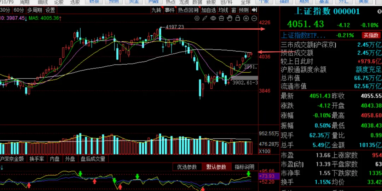
Task: Click the jump-to-end arrow icon
Action: [254, 10]
